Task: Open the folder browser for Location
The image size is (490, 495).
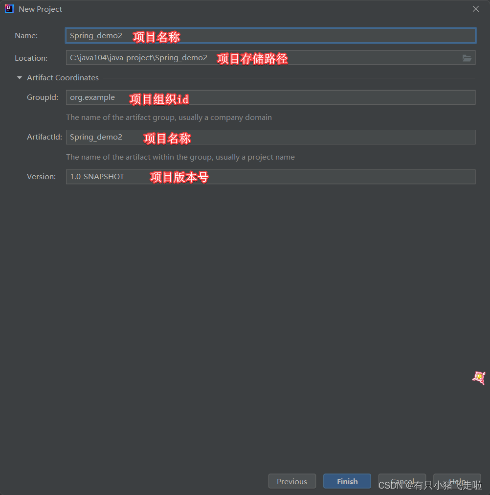Action: tap(467, 58)
